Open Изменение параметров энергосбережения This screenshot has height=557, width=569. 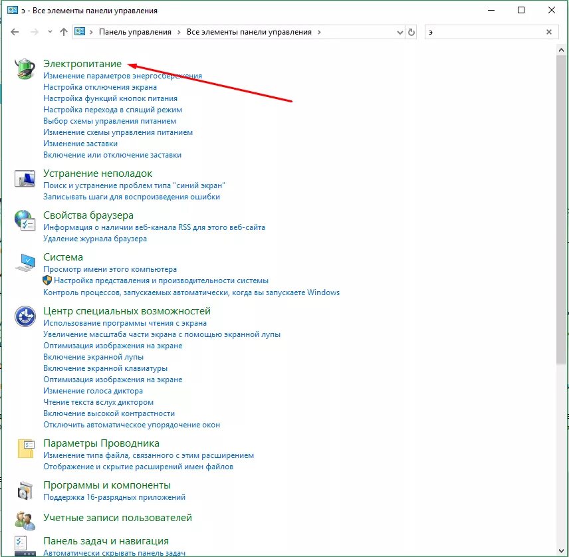123,76
